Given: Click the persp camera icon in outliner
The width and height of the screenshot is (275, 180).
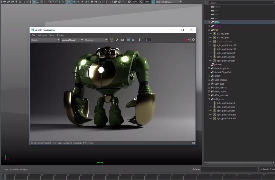Looking at the screenshot, I should tap(212, 7).
